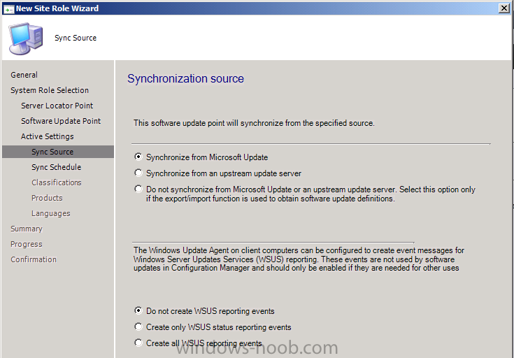Select the Sync Source step in sidebar

[x=58, y=152]
